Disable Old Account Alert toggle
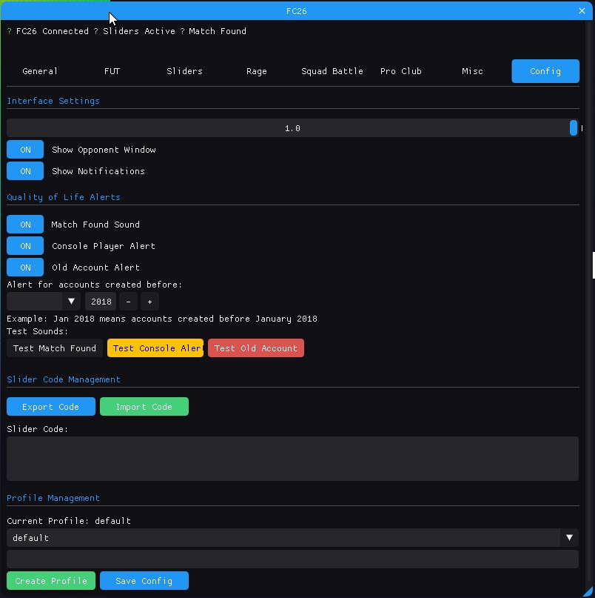Viewport: 595px width, 598px height. coord(25,268)
